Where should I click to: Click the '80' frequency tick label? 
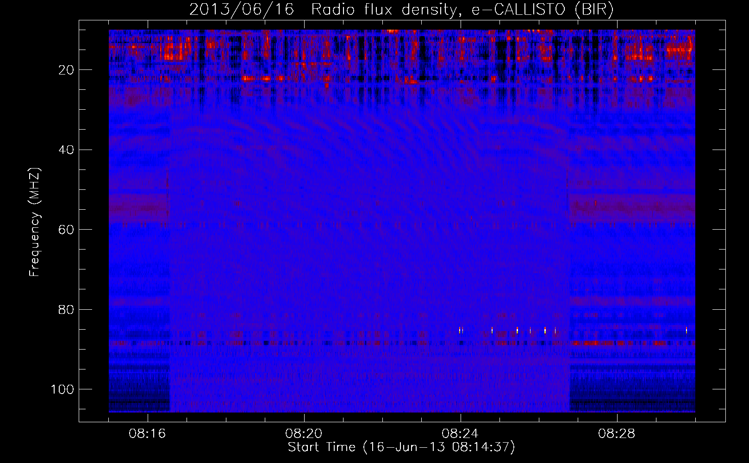point(67,309)
